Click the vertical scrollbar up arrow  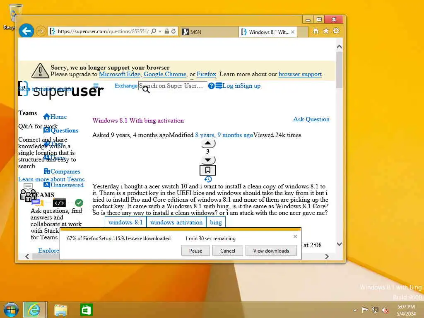[x=339, y=47]
